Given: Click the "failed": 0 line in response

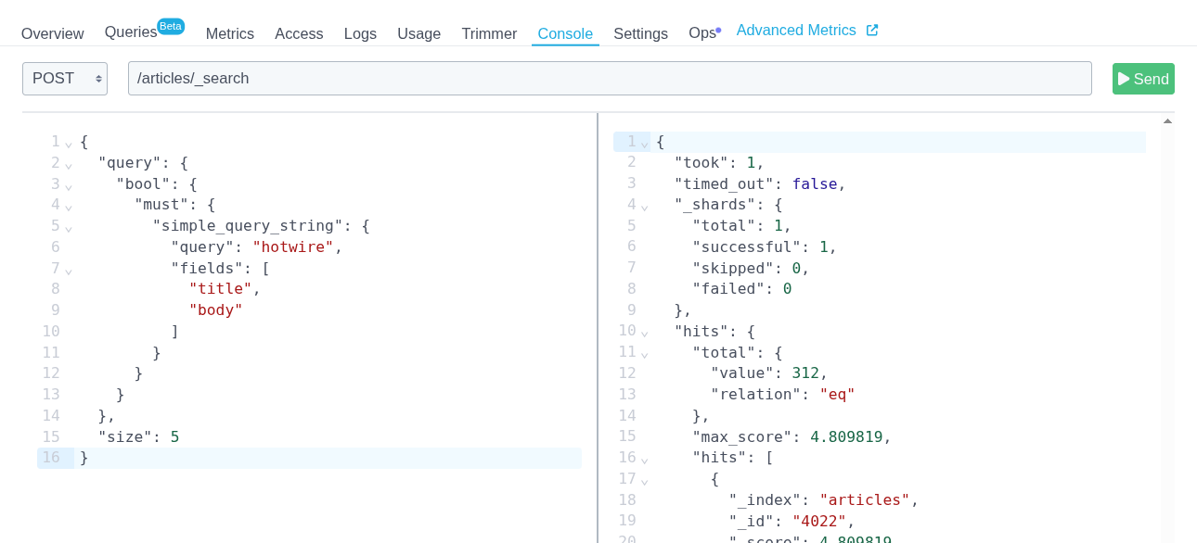Looking at the screenshot, I should tap(741, 289).
